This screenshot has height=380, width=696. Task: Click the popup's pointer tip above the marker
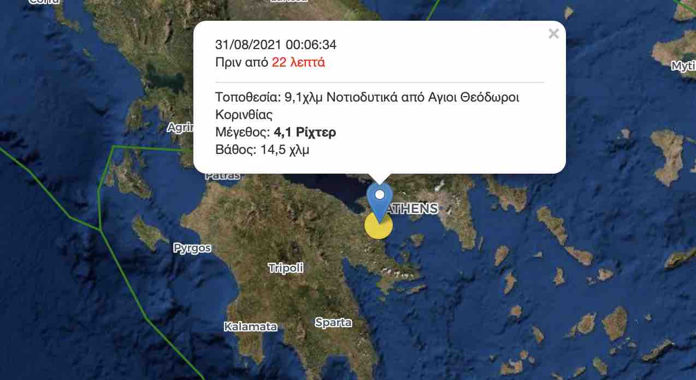click(x=380, y=181)
